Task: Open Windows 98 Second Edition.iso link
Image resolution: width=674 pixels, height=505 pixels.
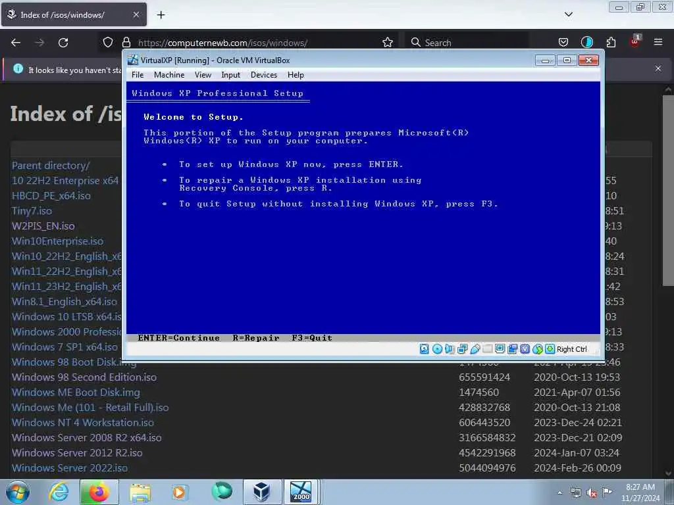Action: 84,377
